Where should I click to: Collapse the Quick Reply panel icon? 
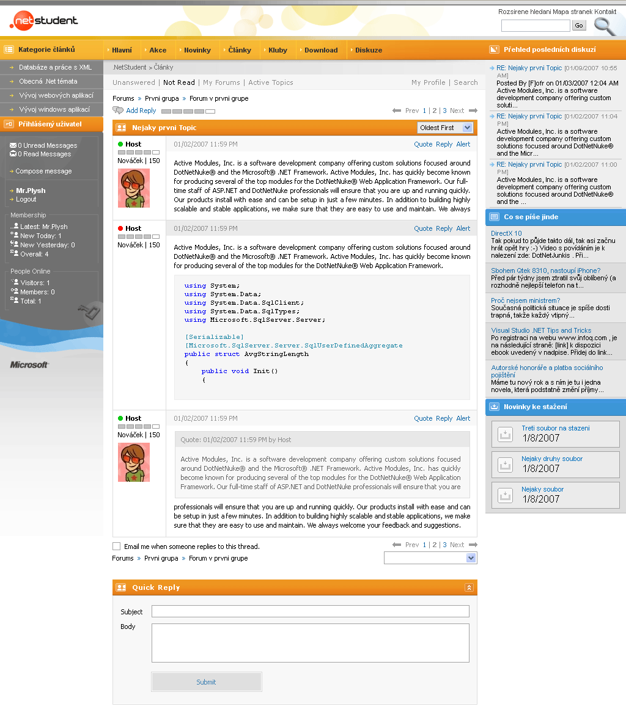469,587
